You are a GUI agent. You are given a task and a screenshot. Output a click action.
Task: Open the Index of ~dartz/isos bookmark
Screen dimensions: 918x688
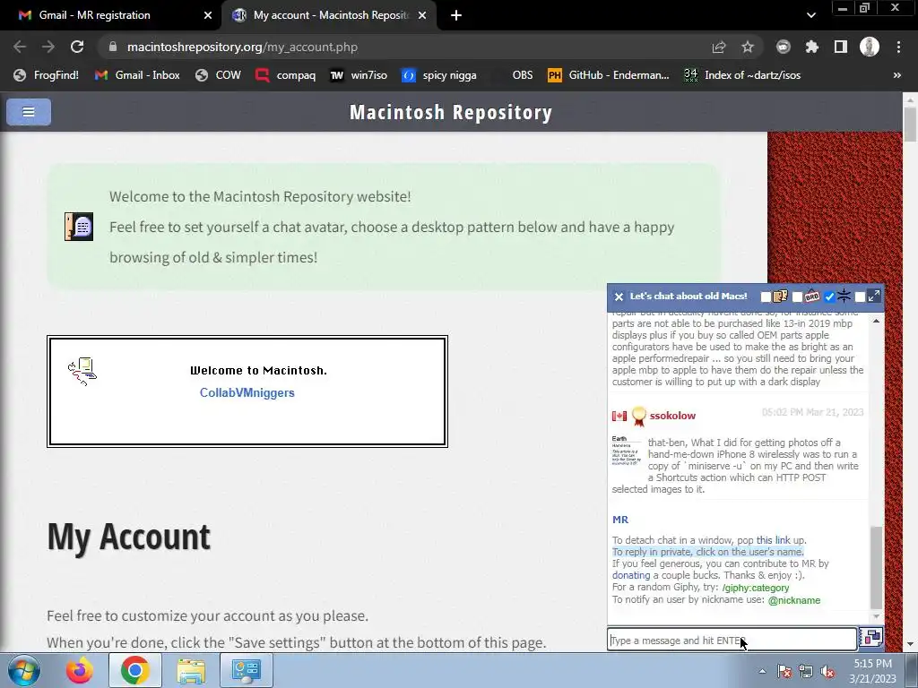(x=742, y=75)
